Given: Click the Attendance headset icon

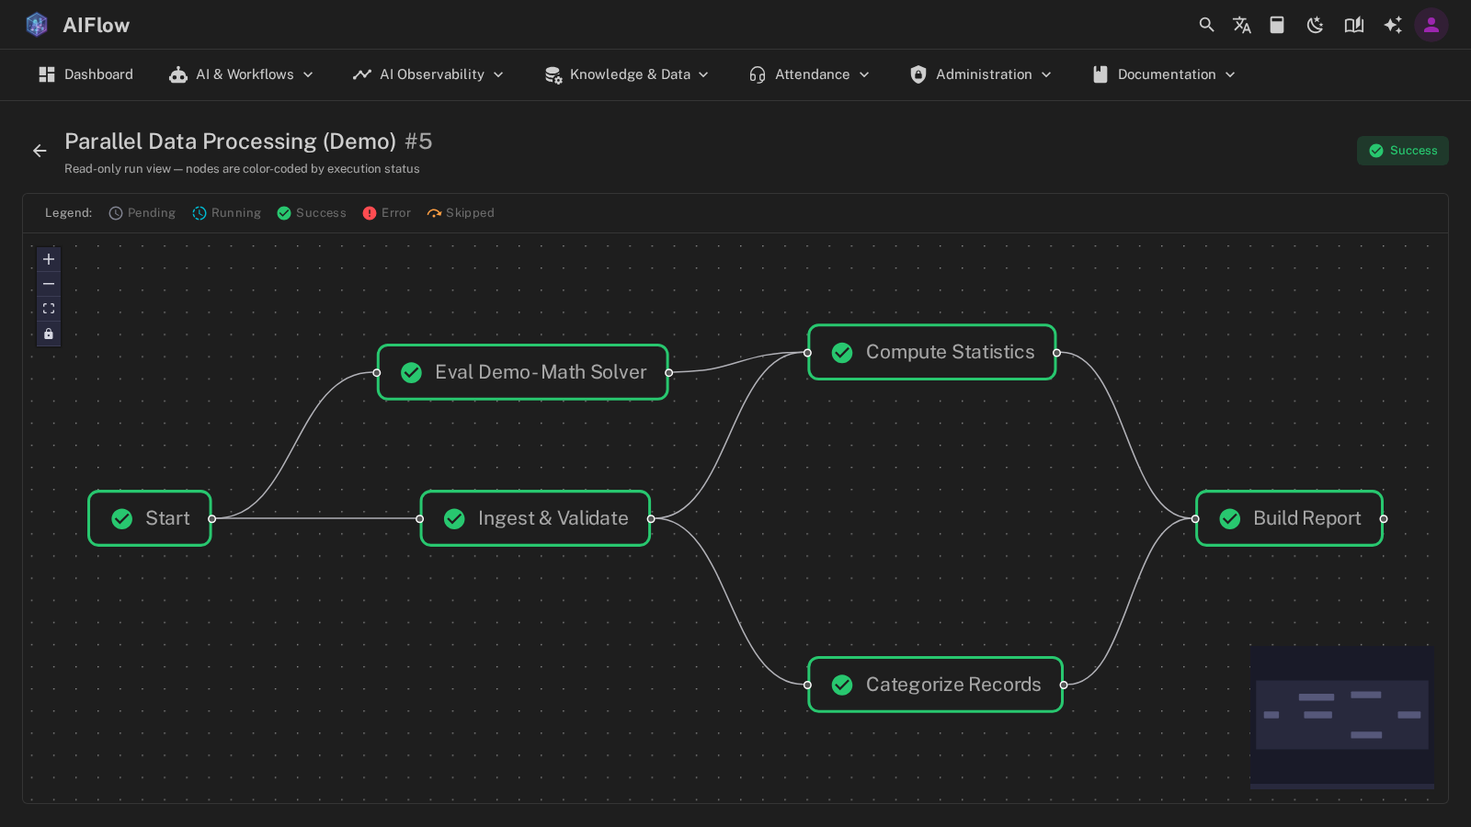Looking at the screenshot, I should 758,74.
